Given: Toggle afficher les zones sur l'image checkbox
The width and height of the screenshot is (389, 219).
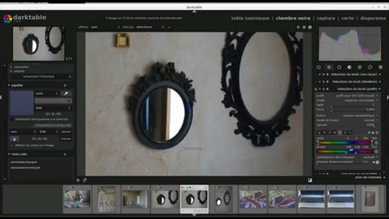Looking at the screenshot, I should point(12,146).
